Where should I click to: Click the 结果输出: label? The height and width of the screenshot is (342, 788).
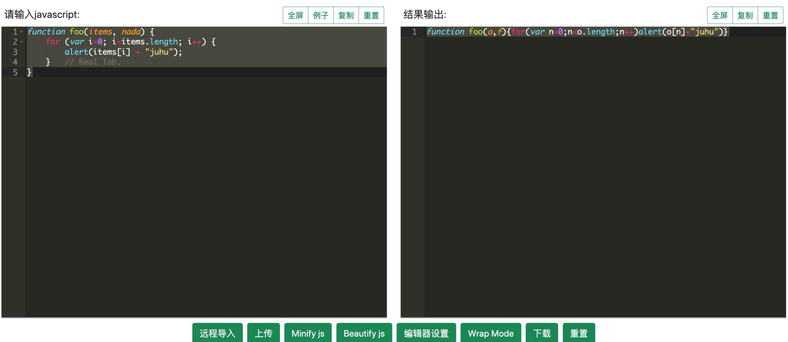click(425, 14)
